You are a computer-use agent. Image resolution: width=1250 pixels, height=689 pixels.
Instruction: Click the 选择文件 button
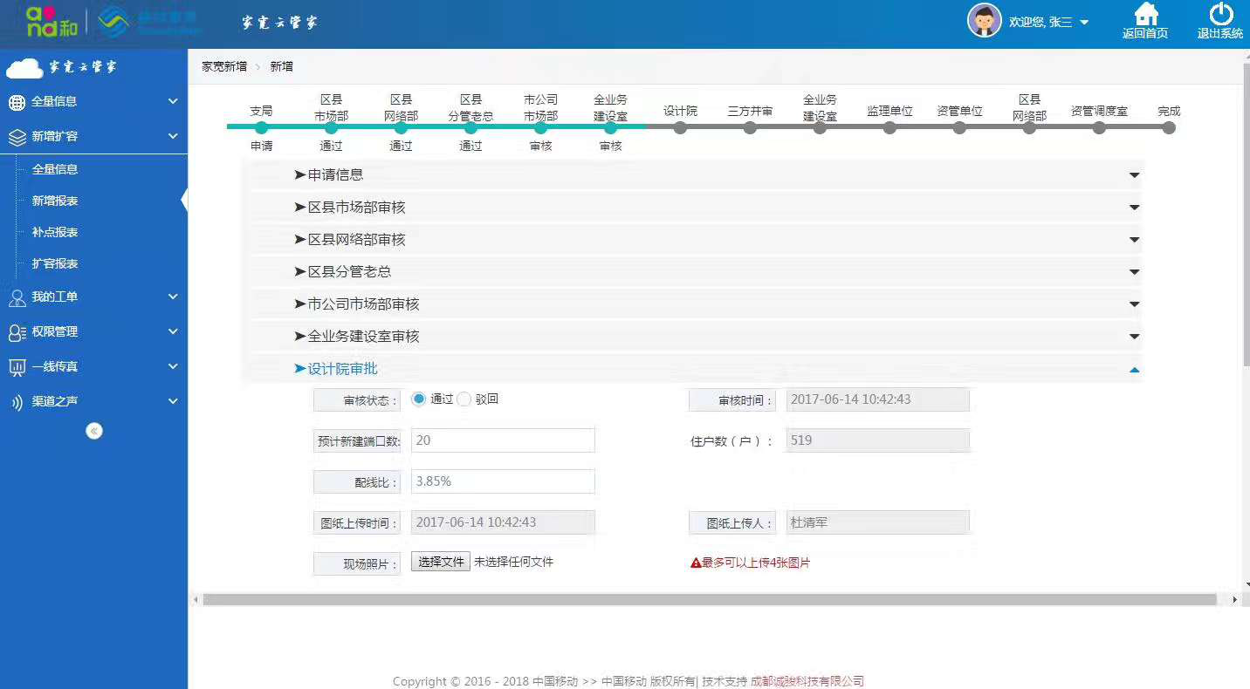coord(441,563)
